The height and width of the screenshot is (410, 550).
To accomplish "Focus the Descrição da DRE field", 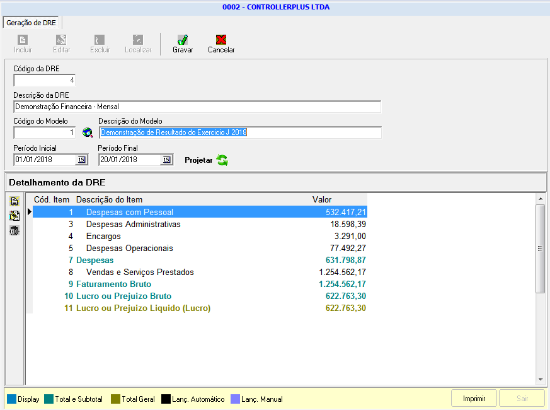I will pos(197,107).
